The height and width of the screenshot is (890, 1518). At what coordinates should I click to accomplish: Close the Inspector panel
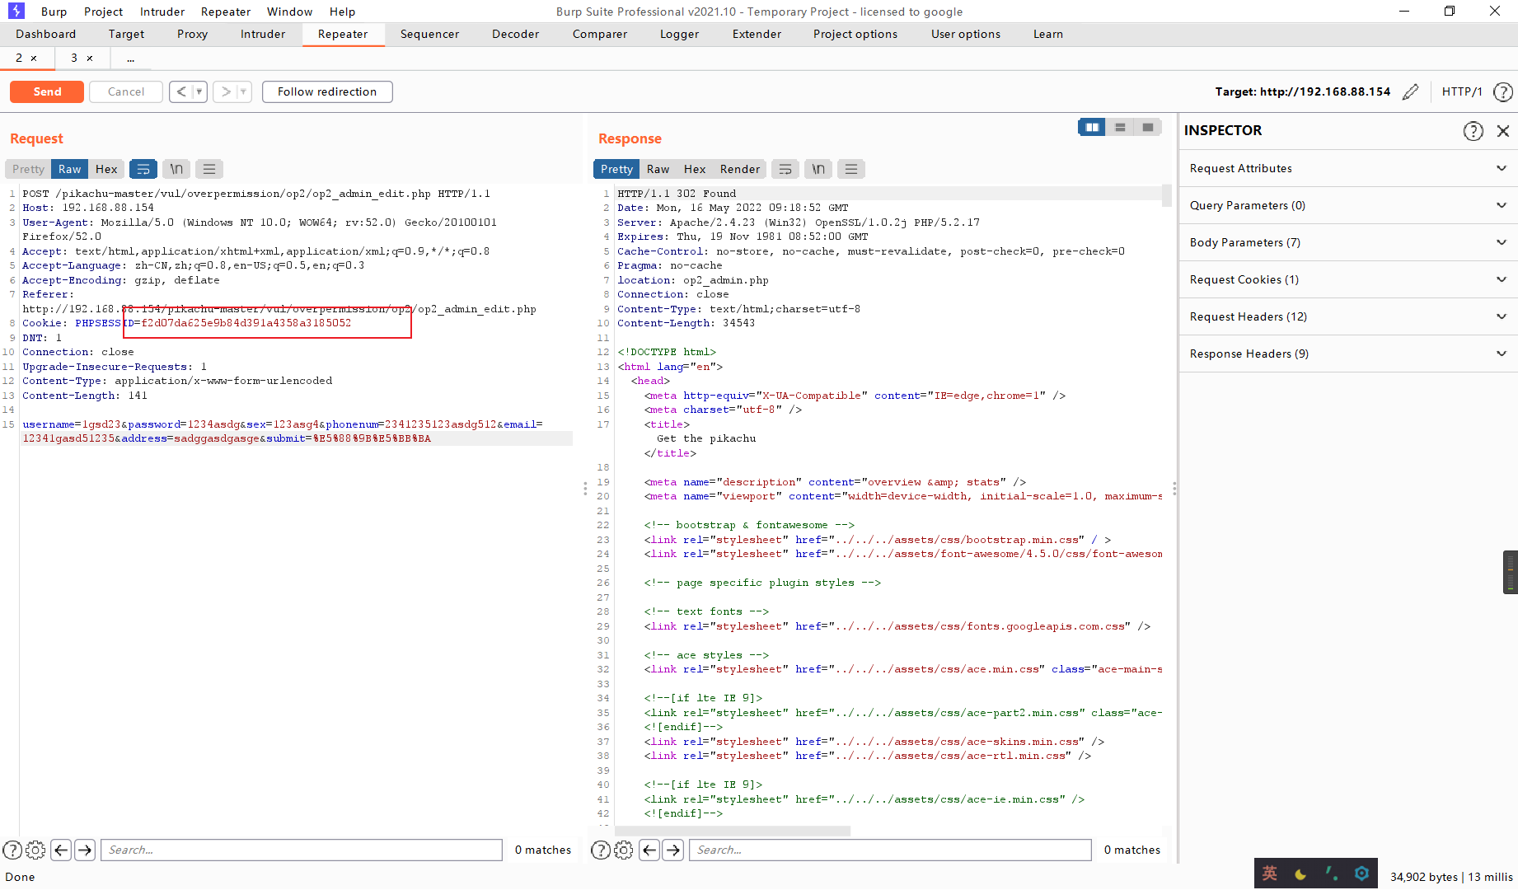pos(1503,131)
